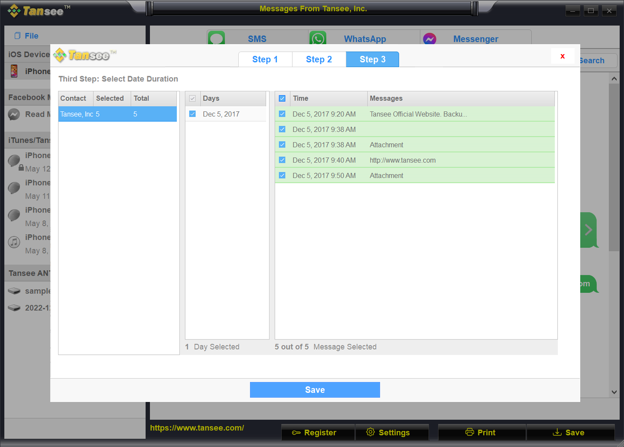Click the Dec 5, 2017 9:50 AM time
Screen dimensions: 624x447
(324, 175)
